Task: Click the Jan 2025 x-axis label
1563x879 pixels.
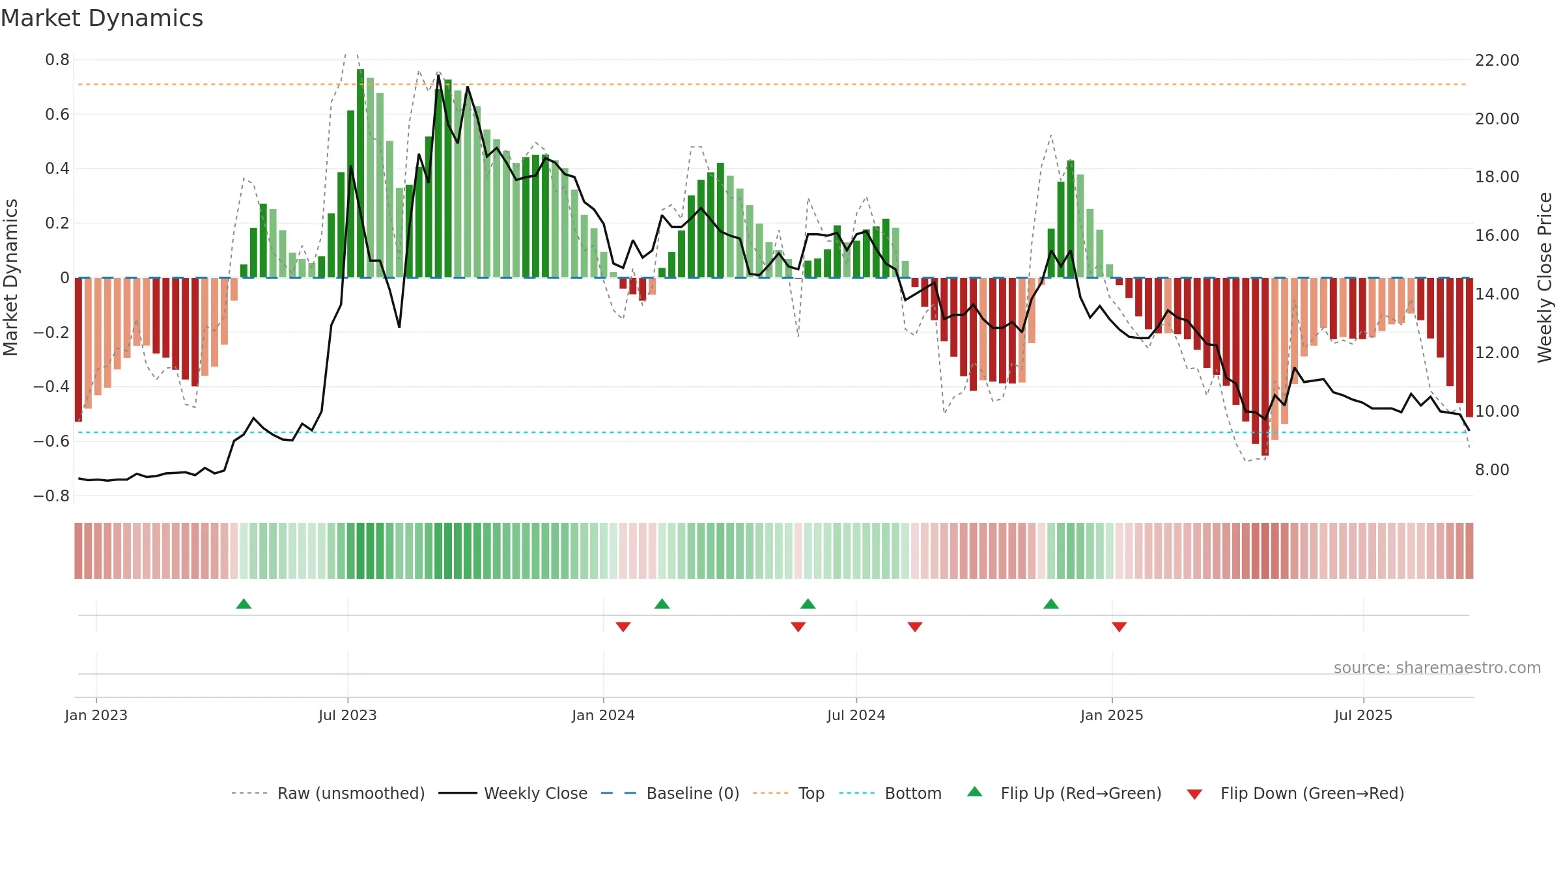Action: click(x=1112, y=715)
